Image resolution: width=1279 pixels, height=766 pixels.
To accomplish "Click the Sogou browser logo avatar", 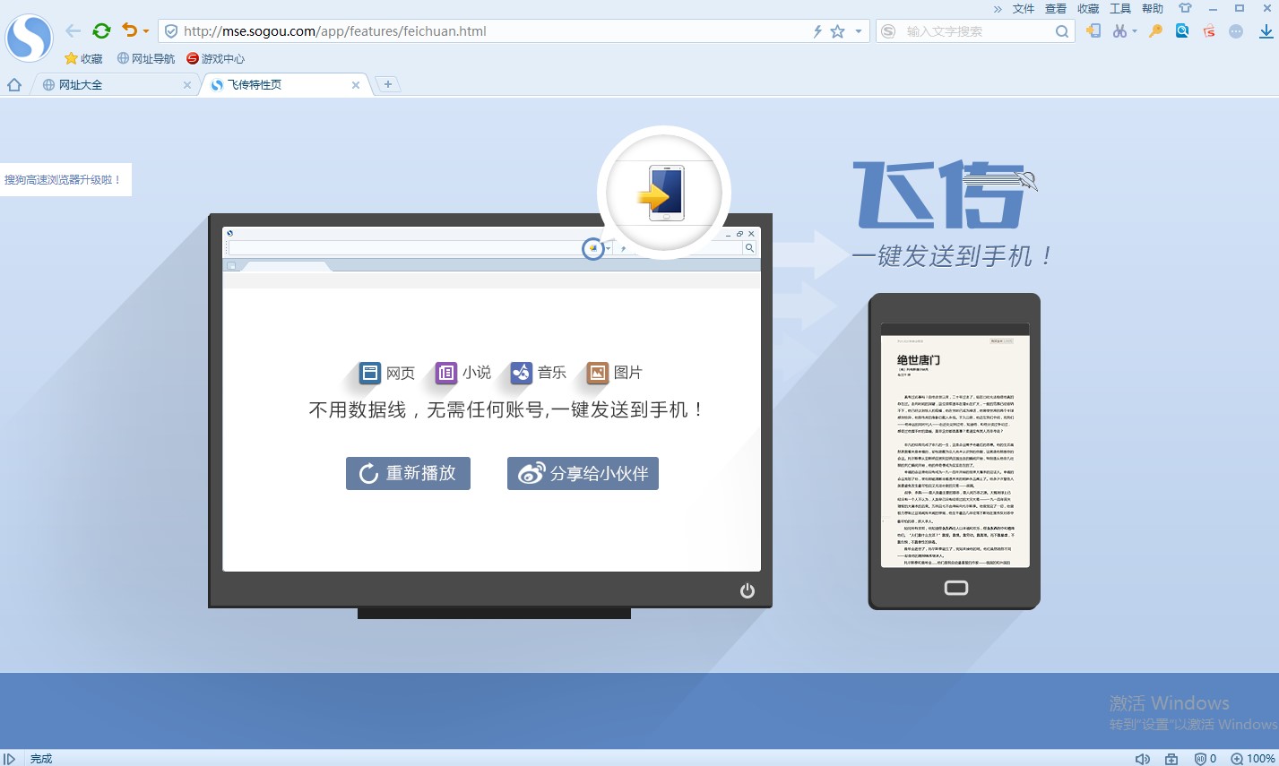I will [x=30, y=38].
